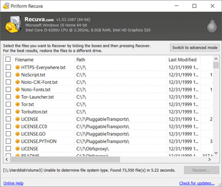Minimize the Piriform Recuva window

[176, 6]
